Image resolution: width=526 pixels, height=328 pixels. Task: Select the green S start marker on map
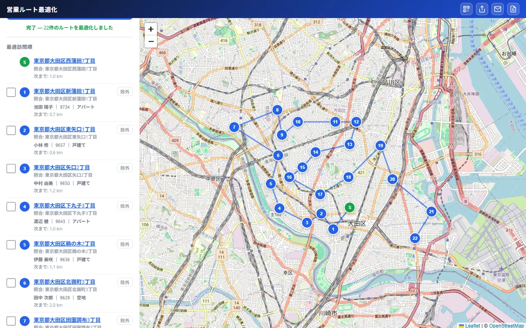pyautogui.click(x=349, y=207)
